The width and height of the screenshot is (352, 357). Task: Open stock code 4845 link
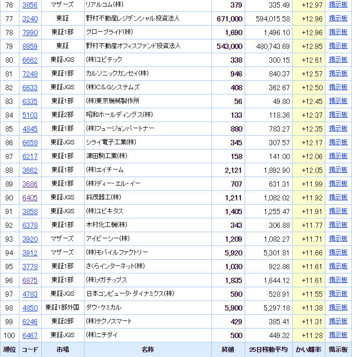[30, 129]
